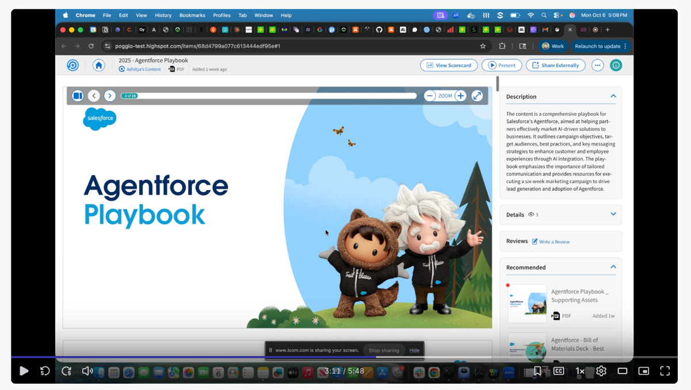Screen dimensions: 691x390
Task: Skip forward 5 seconds in video
Action: pos(66,371)
